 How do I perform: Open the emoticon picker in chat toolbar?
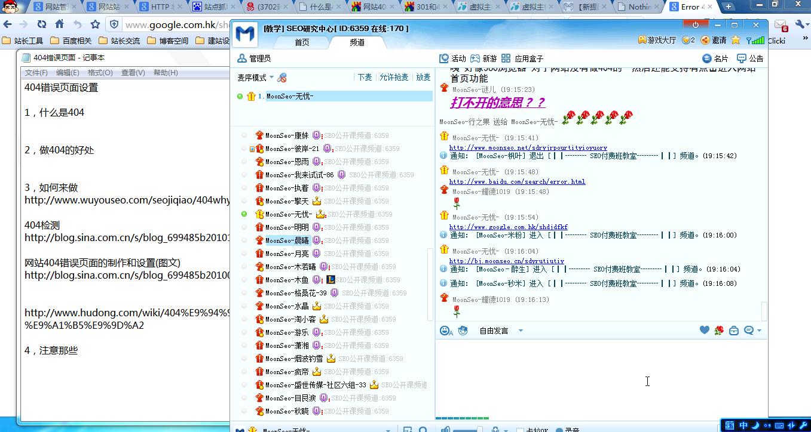[x=446, y=331]
